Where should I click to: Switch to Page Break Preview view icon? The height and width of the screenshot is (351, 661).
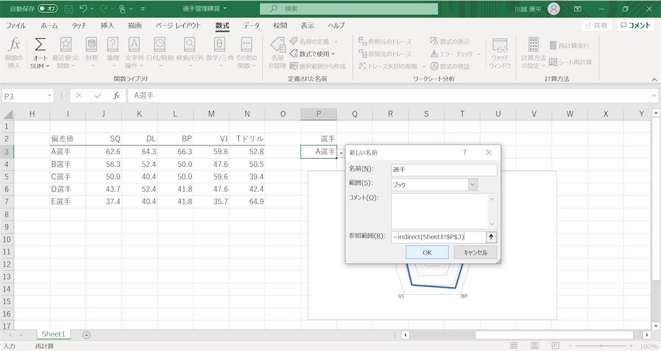pos(555,346)
